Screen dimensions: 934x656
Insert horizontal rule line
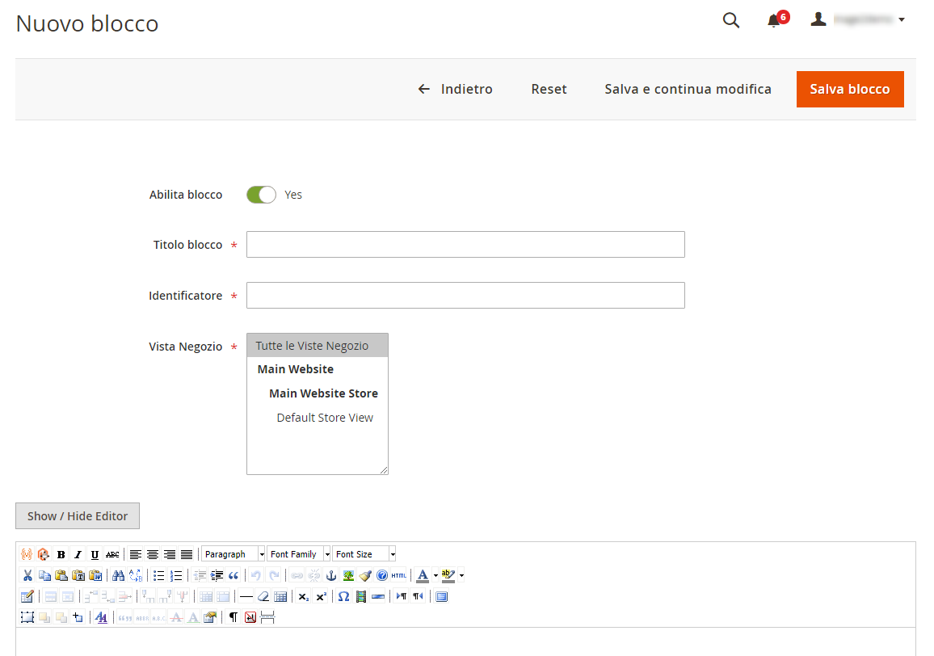click(x=246, y=596)
